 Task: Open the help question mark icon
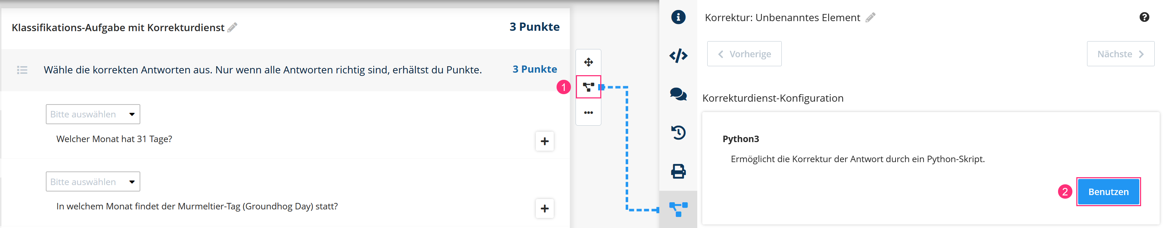click(x=1144, y=17)
